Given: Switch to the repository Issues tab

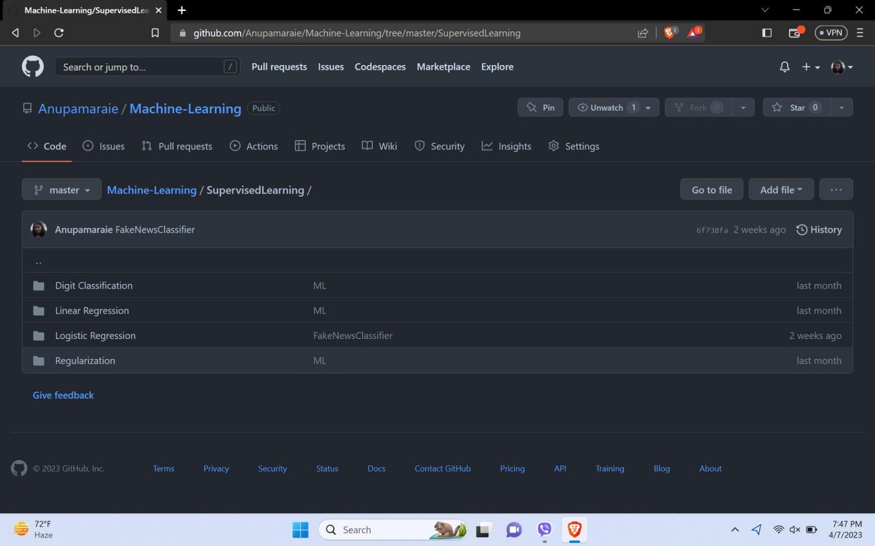Looking at the screenshot, I should point(103,146).
